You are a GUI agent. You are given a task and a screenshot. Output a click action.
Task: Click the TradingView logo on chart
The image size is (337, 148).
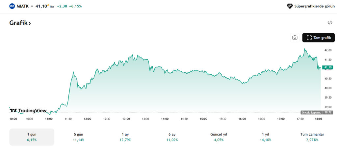[28, 111]
